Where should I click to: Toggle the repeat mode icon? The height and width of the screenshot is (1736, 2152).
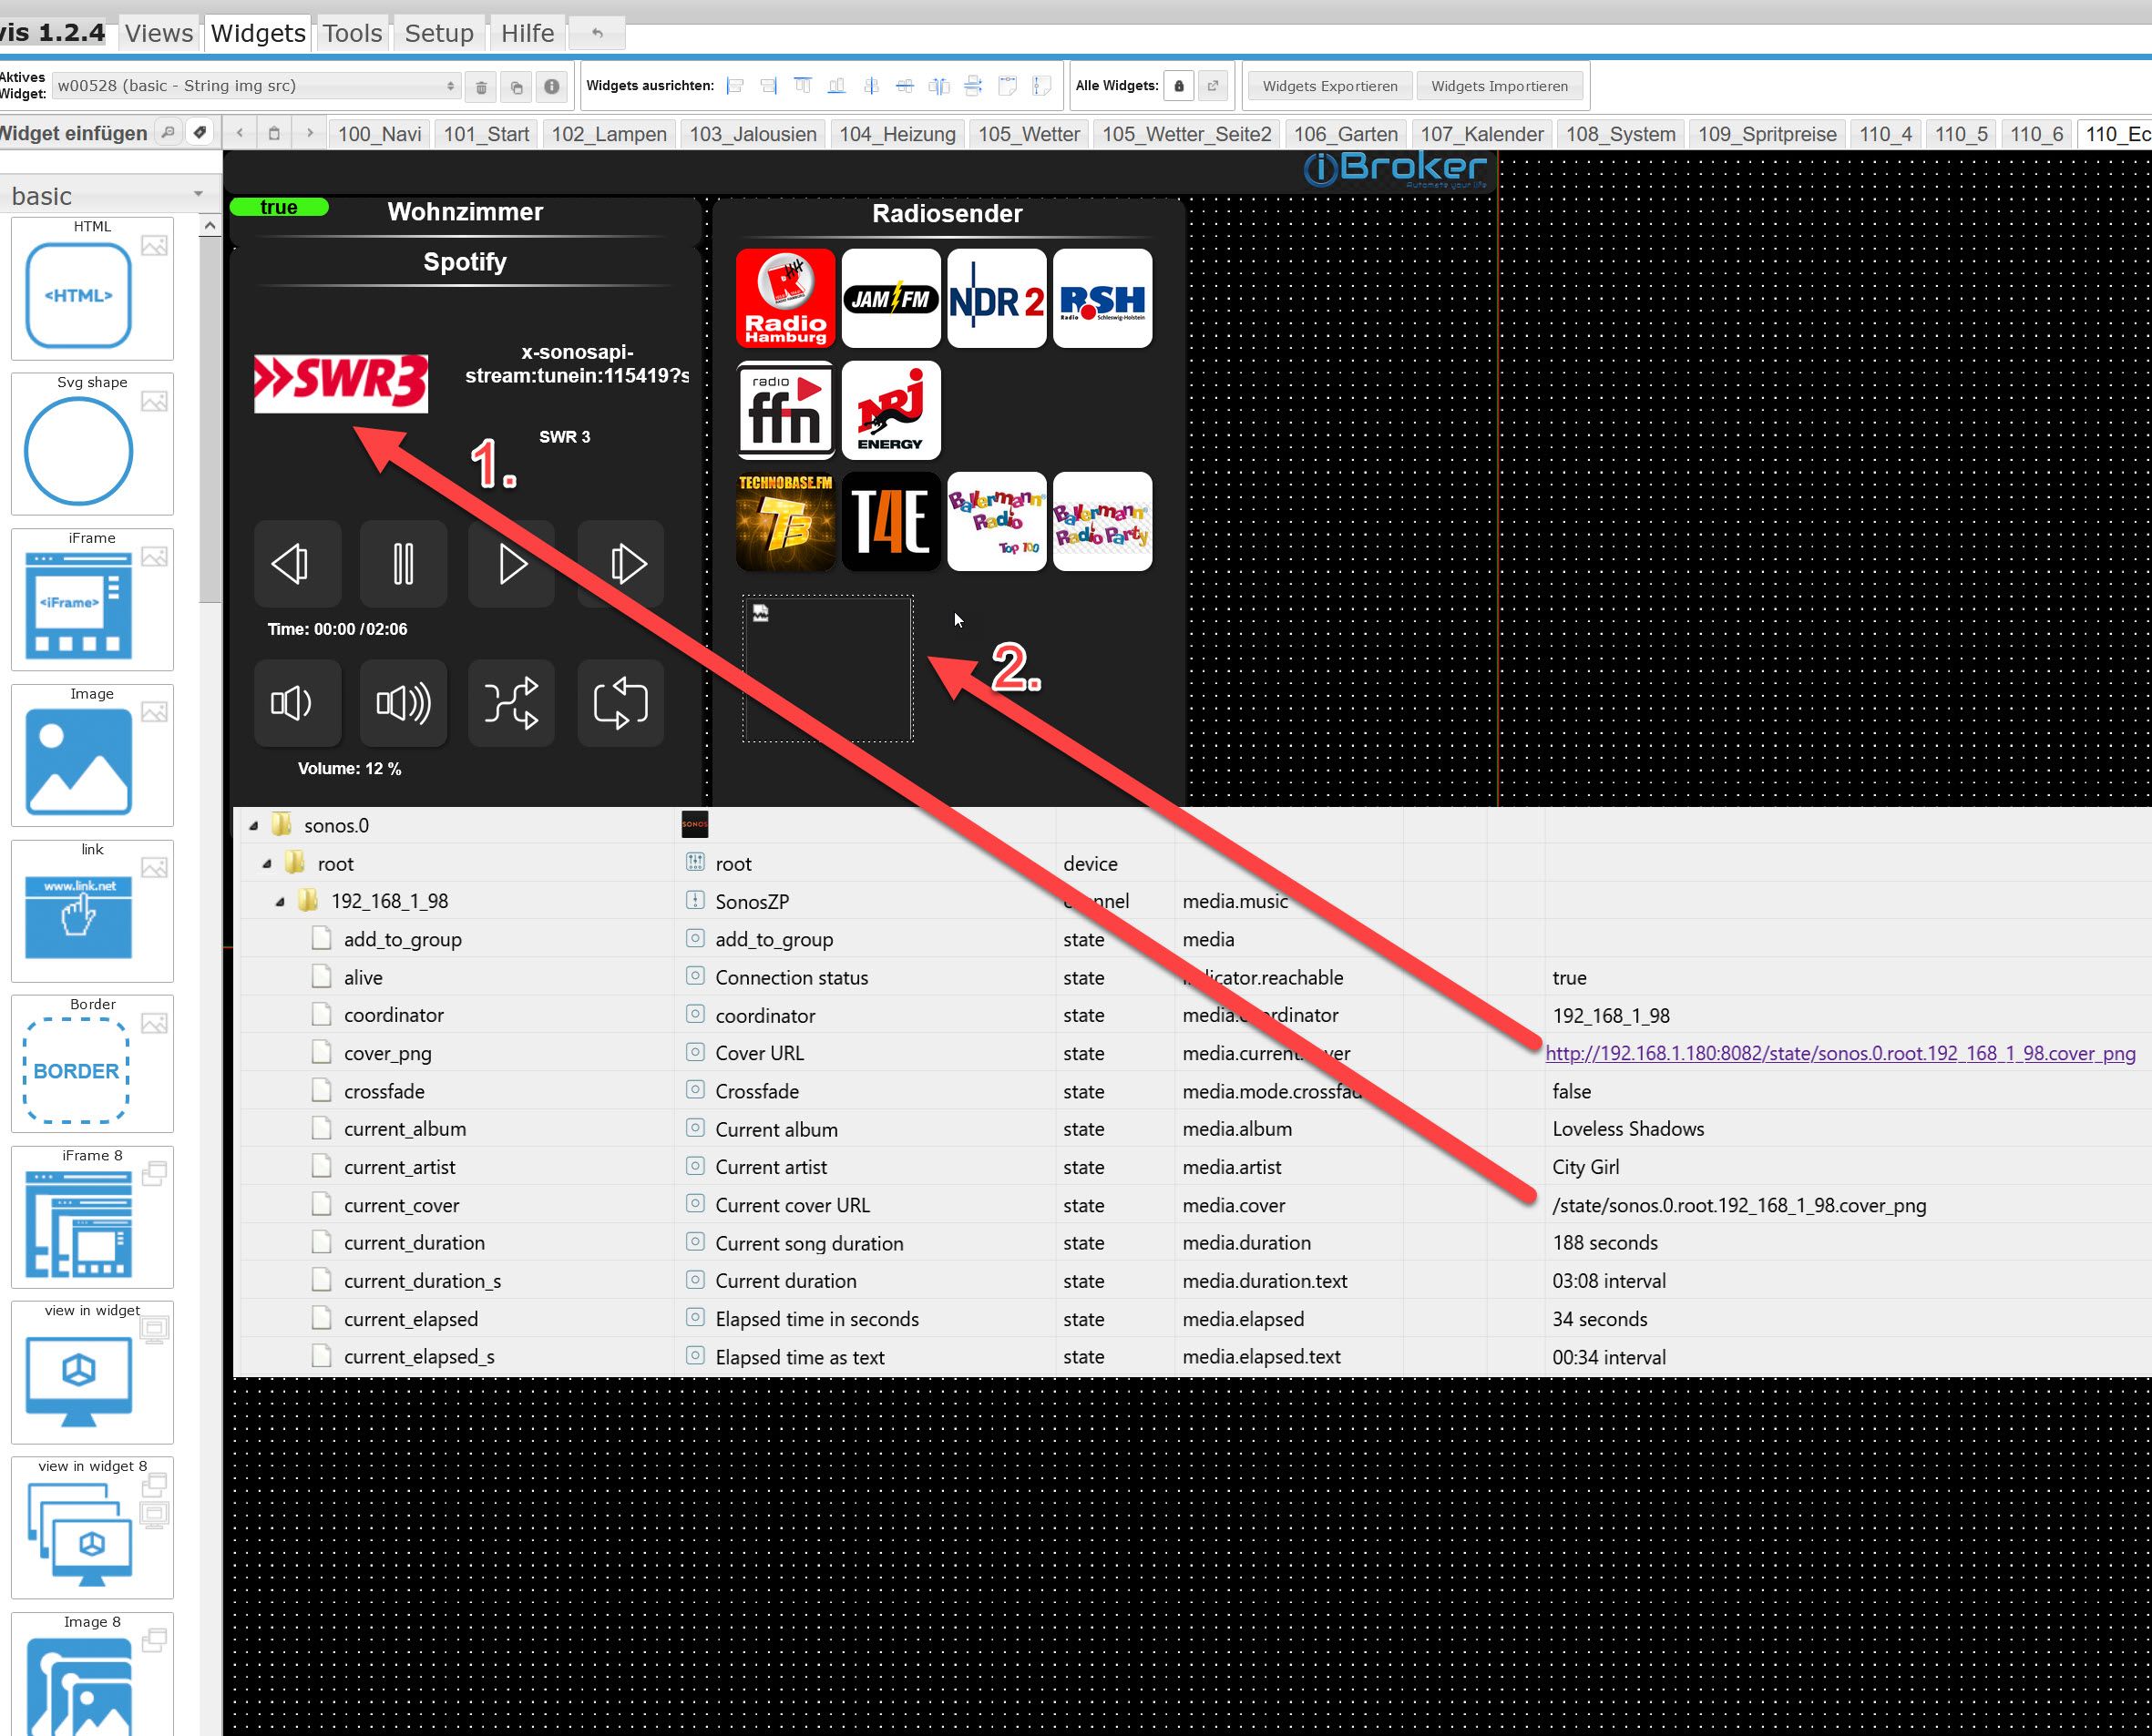point(620,703)
